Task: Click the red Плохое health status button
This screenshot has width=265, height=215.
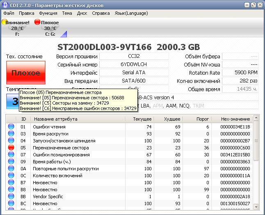Action: coord(26,73)
